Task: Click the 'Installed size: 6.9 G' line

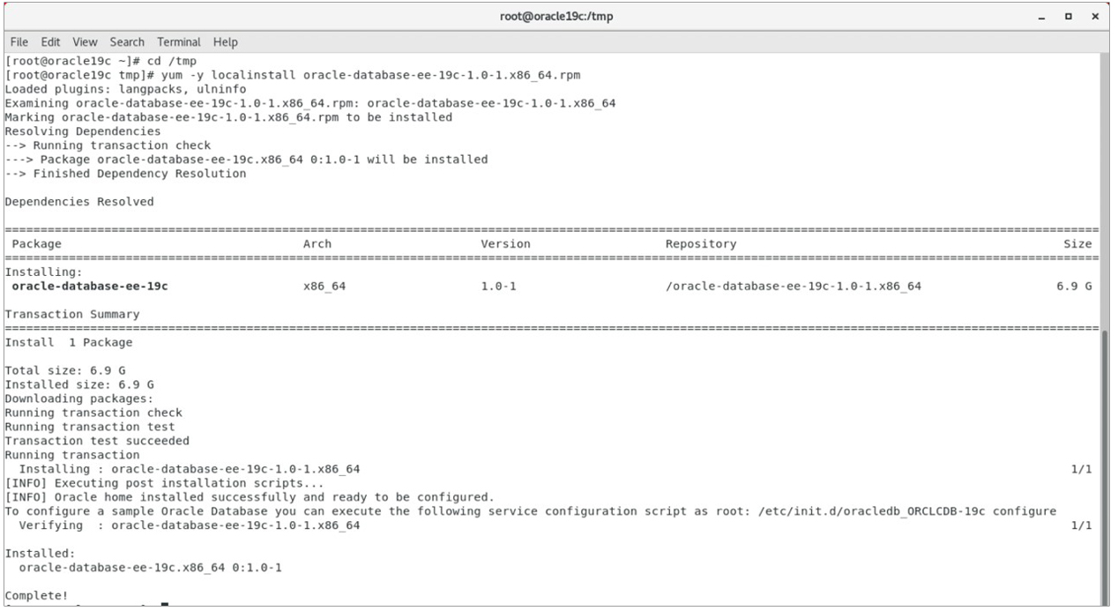Action: pos(79,384)
